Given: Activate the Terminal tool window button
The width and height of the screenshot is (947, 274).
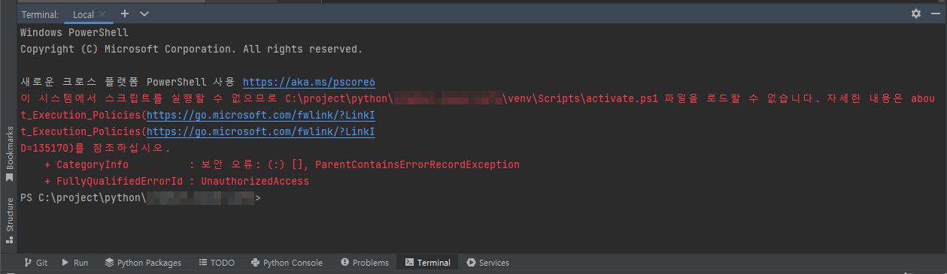Looking at the screenshot, I should pos(427,263).
